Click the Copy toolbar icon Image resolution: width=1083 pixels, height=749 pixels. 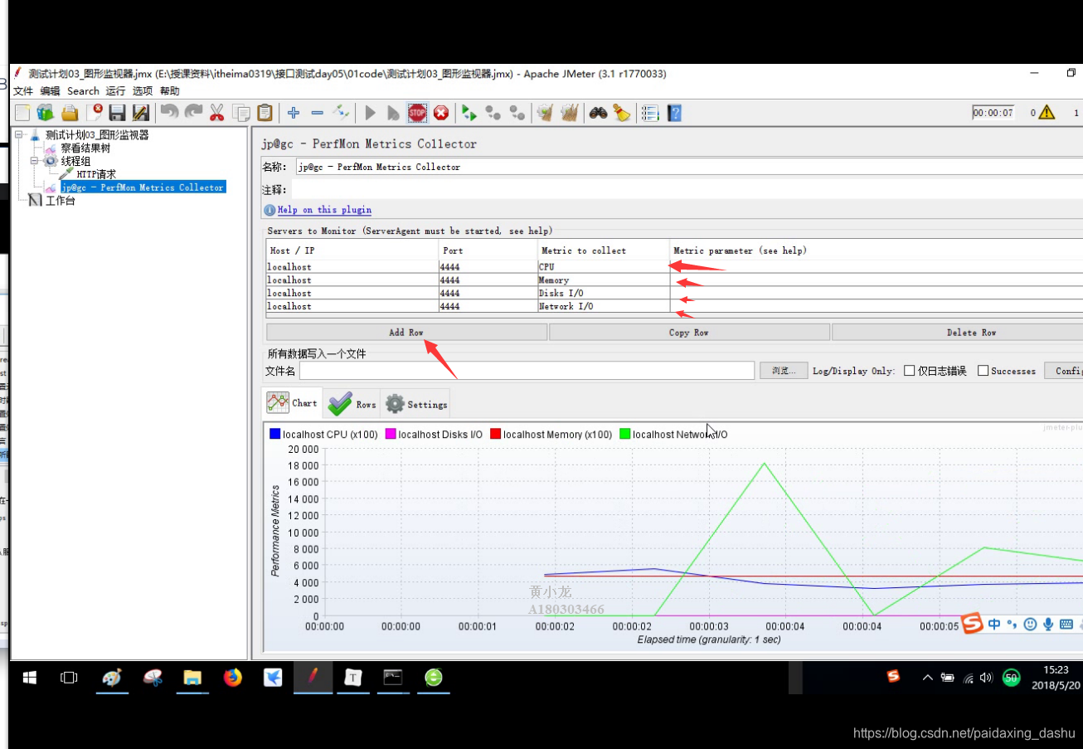point(241,113)
